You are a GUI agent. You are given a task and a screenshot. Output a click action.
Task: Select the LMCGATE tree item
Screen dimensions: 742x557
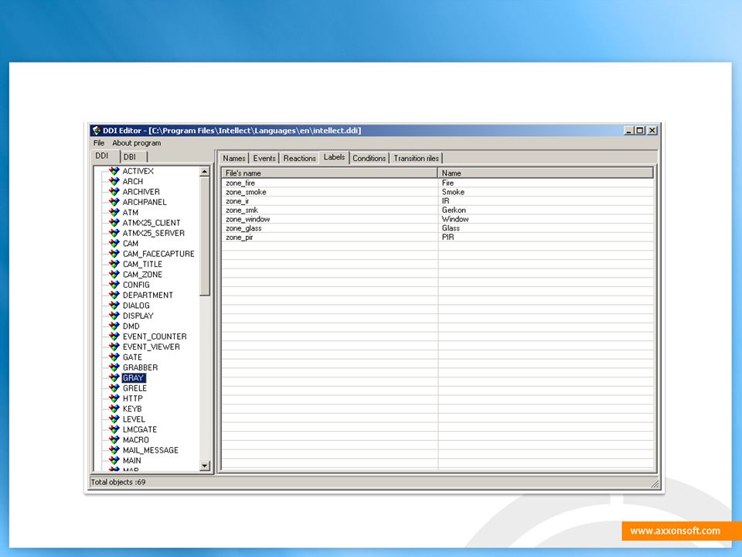[x=140, y=429]
